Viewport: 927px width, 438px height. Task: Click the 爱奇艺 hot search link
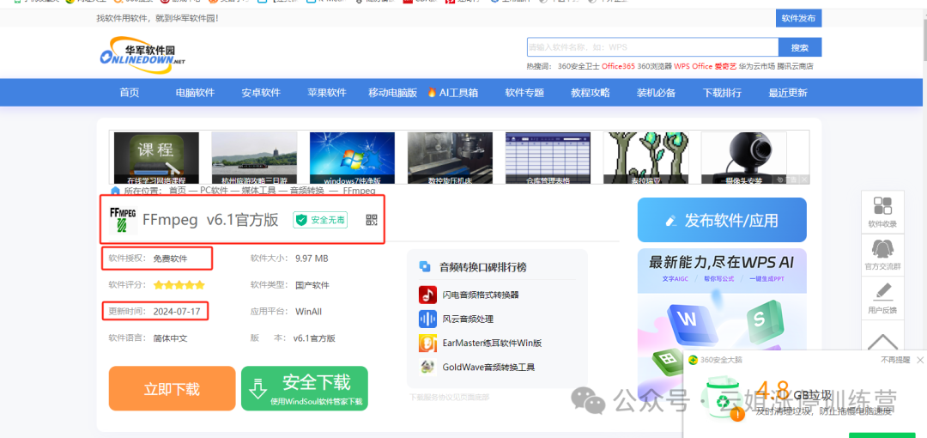point(725,66)
